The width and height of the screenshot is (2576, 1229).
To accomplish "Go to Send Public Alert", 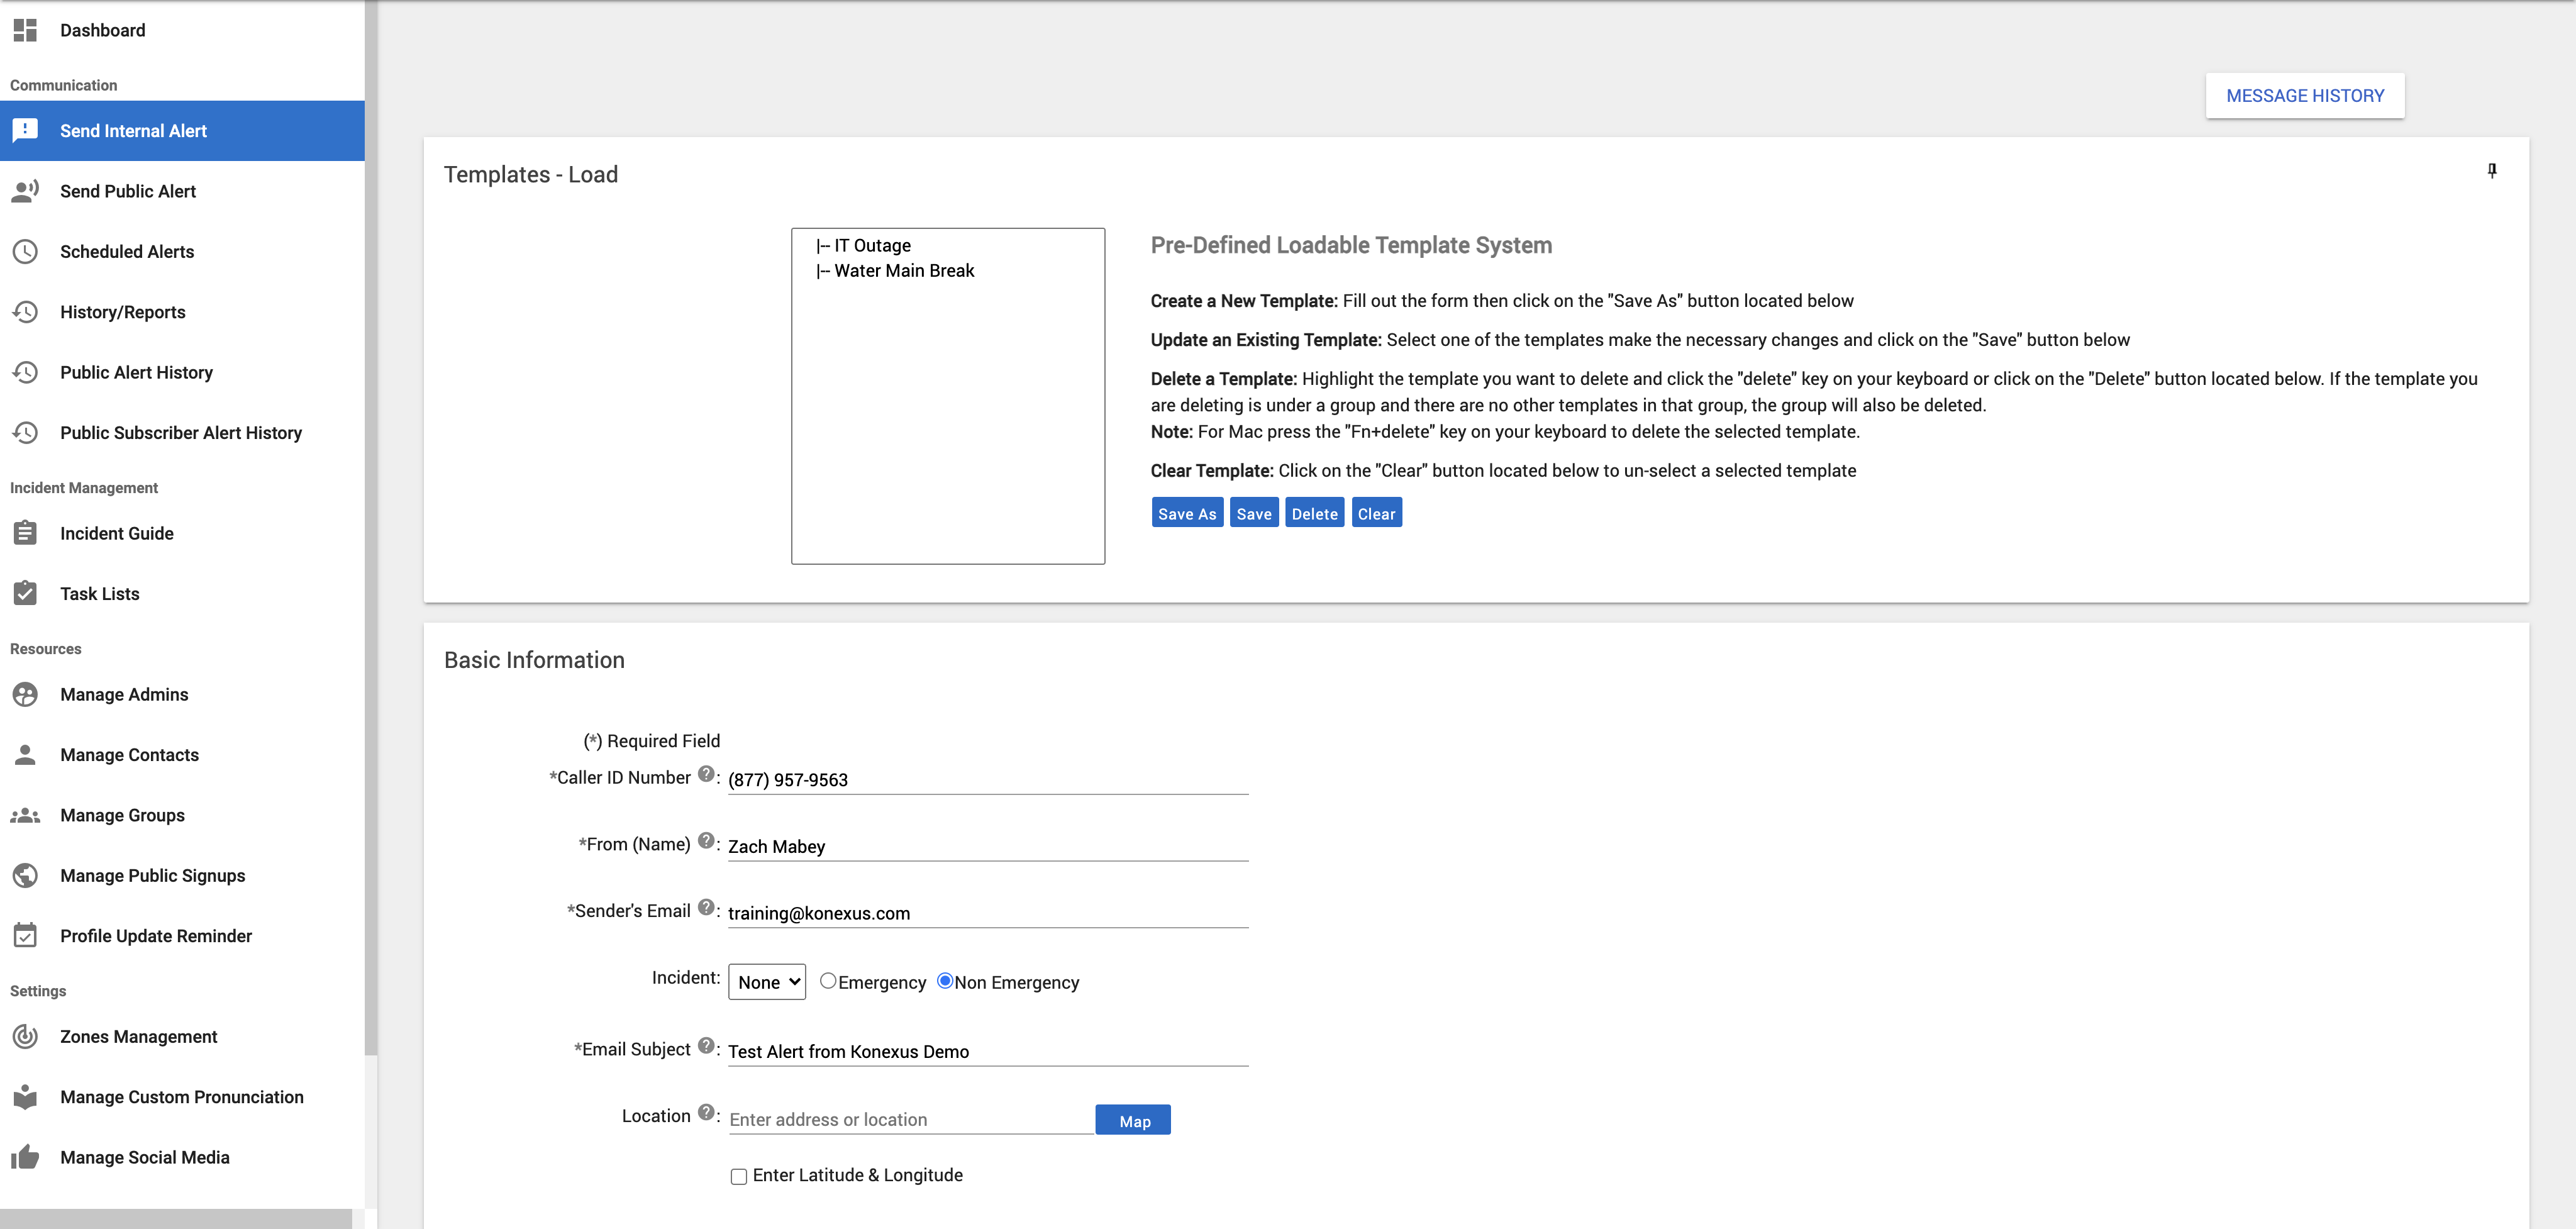I will pyautogui.click(x=182, y=191).
